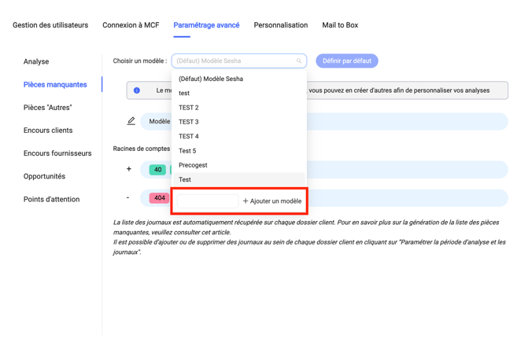Switch to the "Gestion des utilisateurs" tab
532x346 pixels.
pyautogui.click(x=50, y=25)
